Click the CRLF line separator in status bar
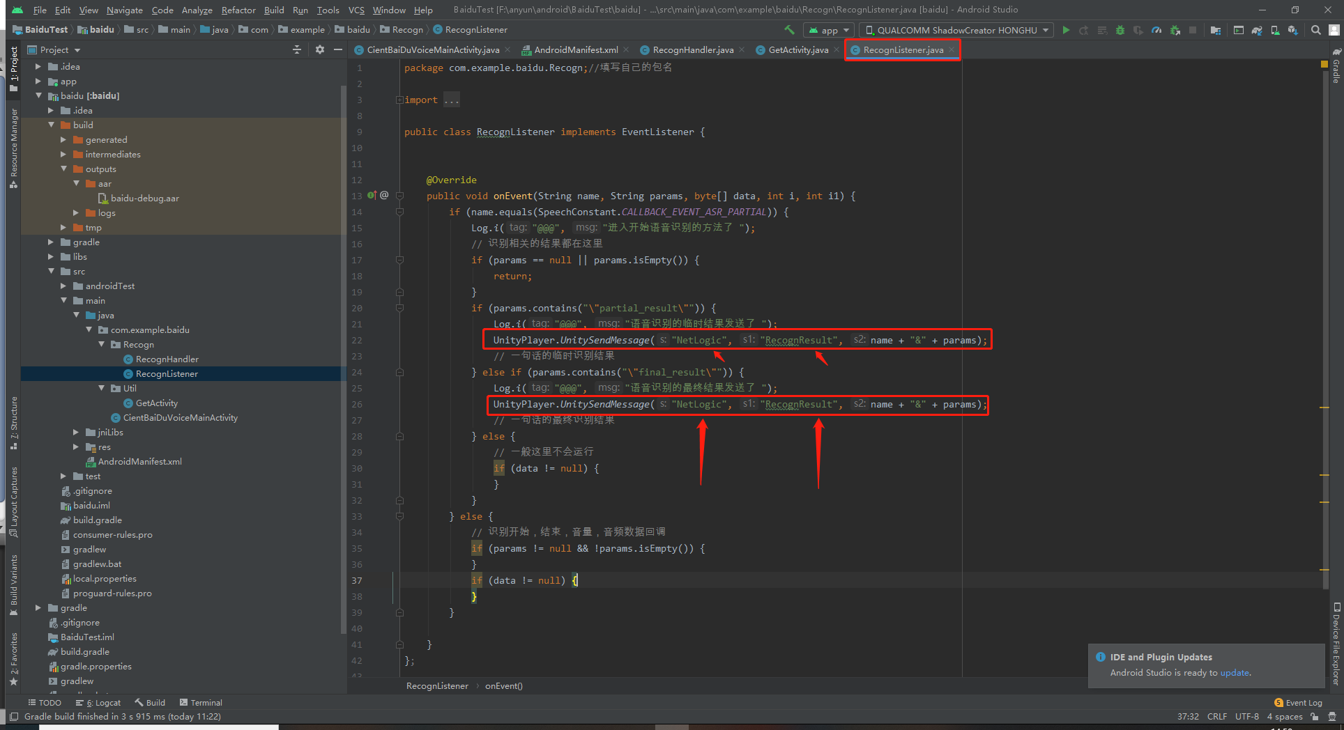The width and height of the screenshot is (1344, 730). tap(1217, 717)
